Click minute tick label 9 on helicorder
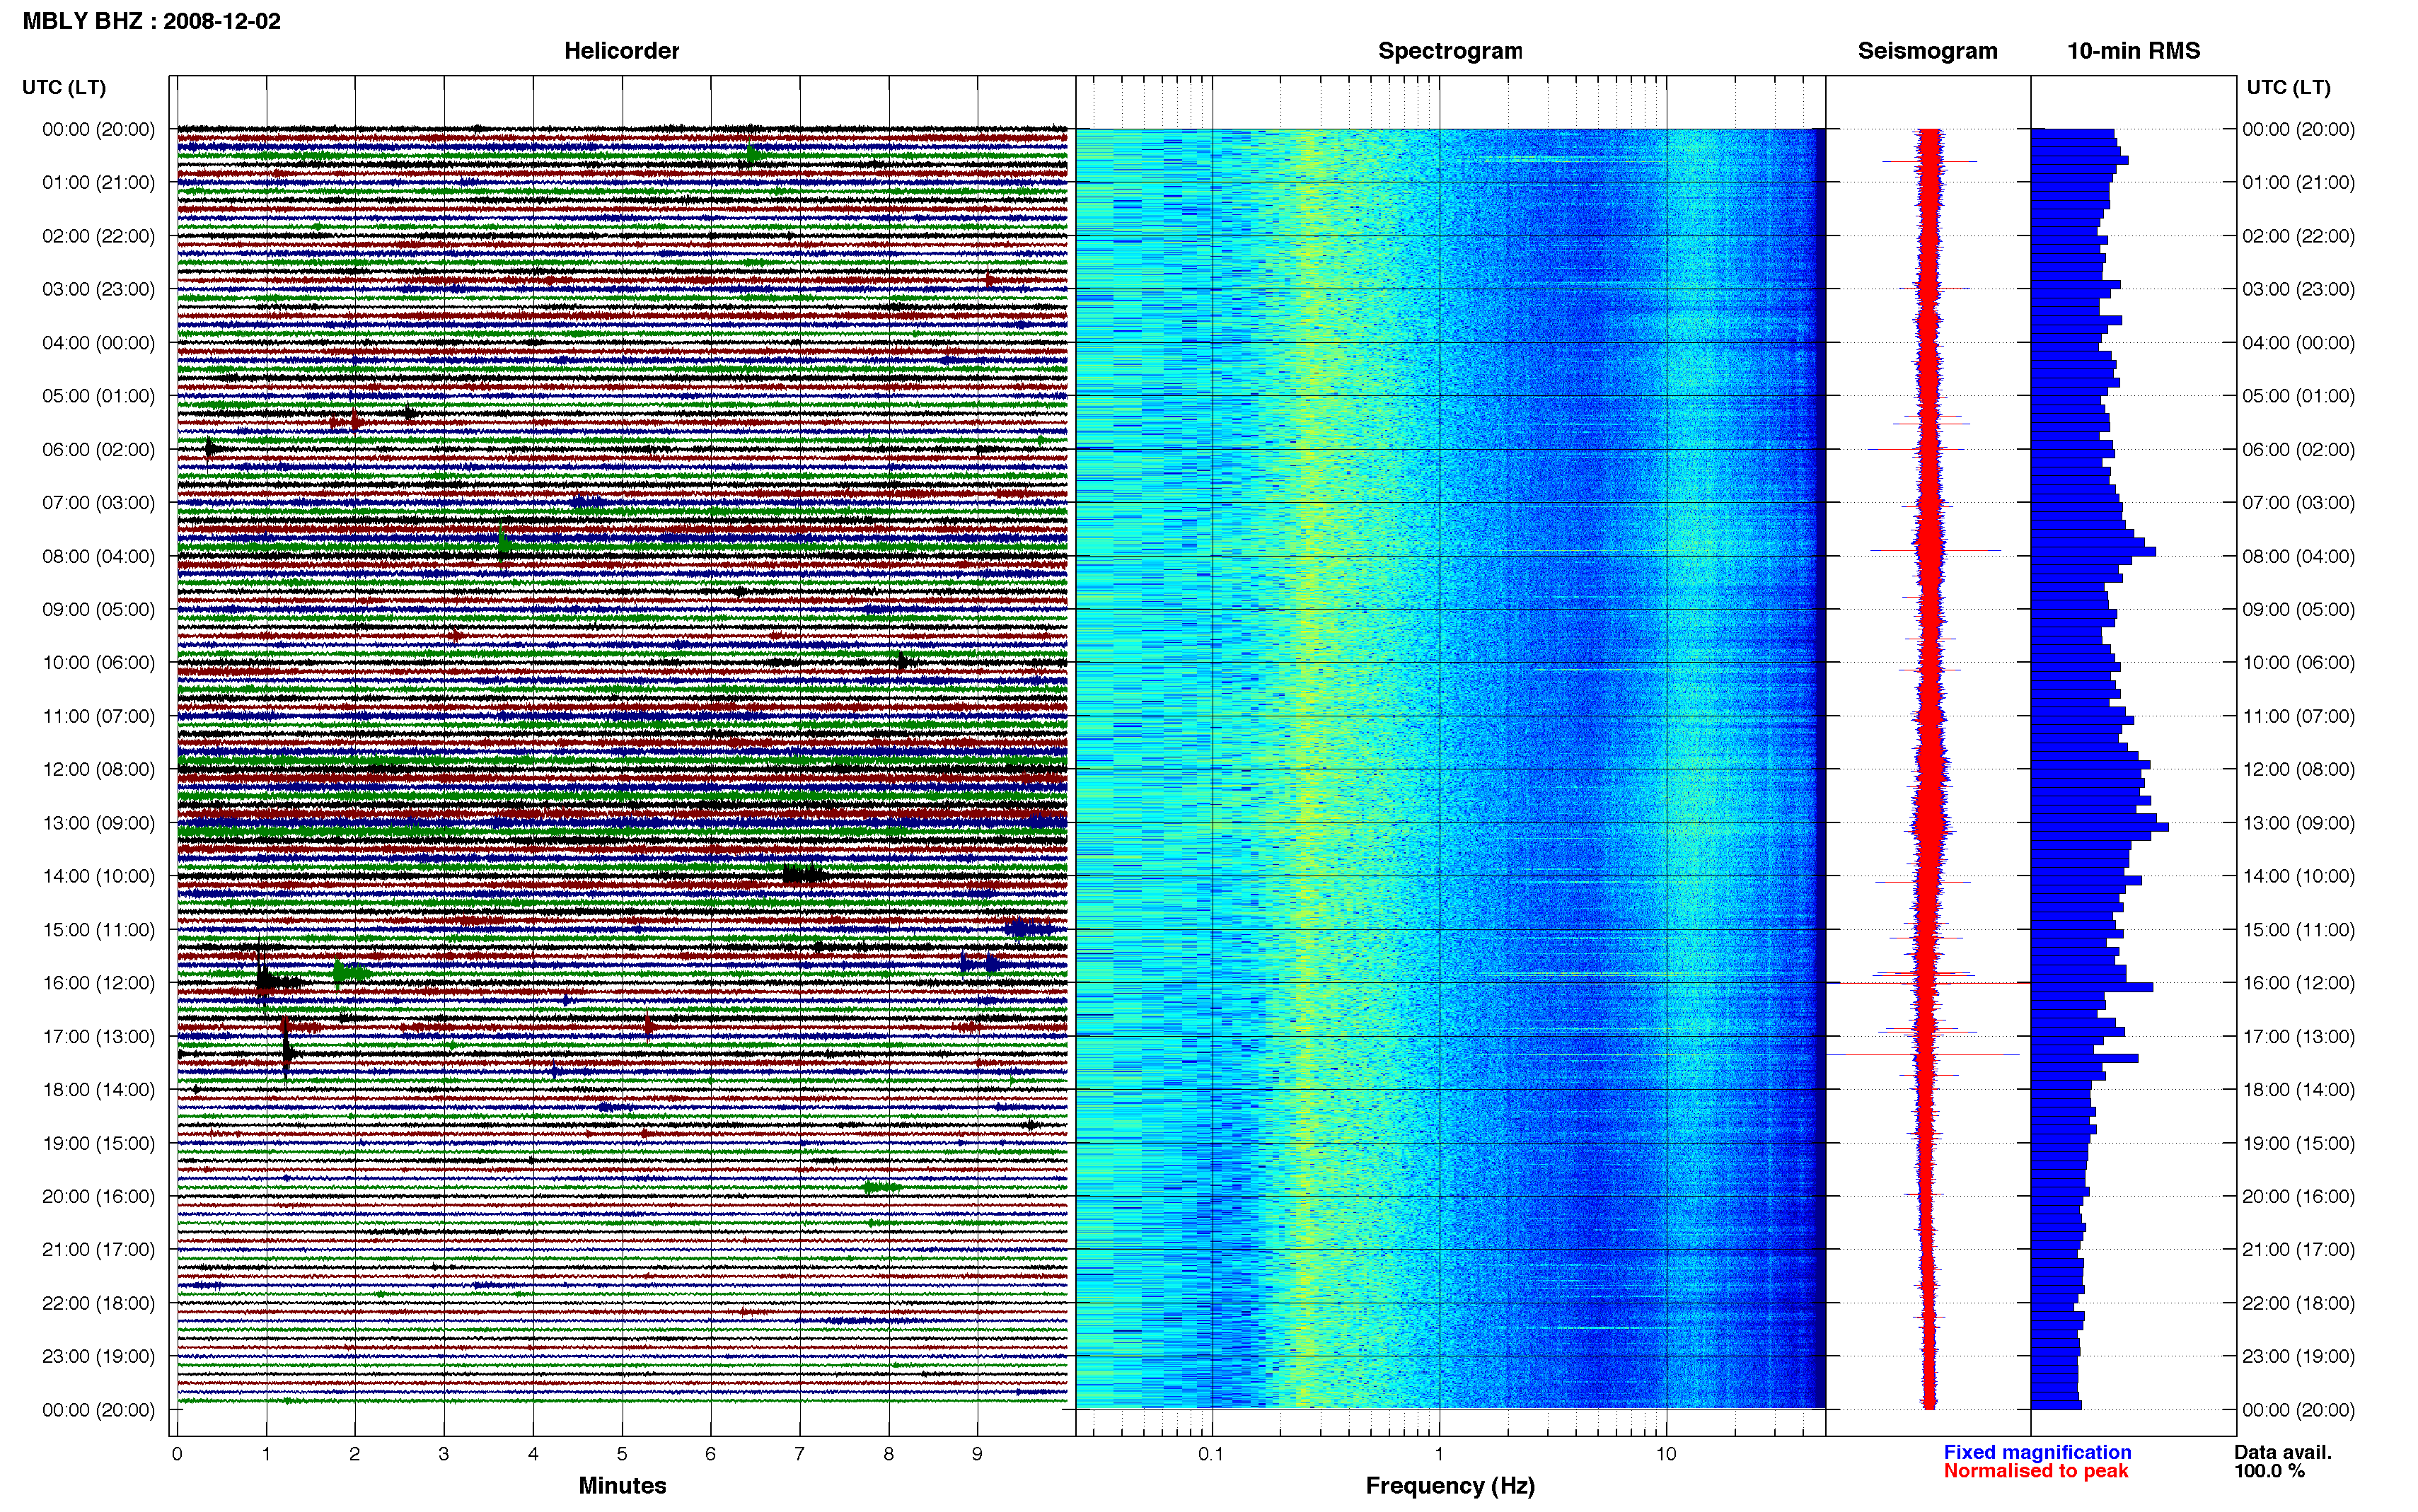 [977, 1454]
